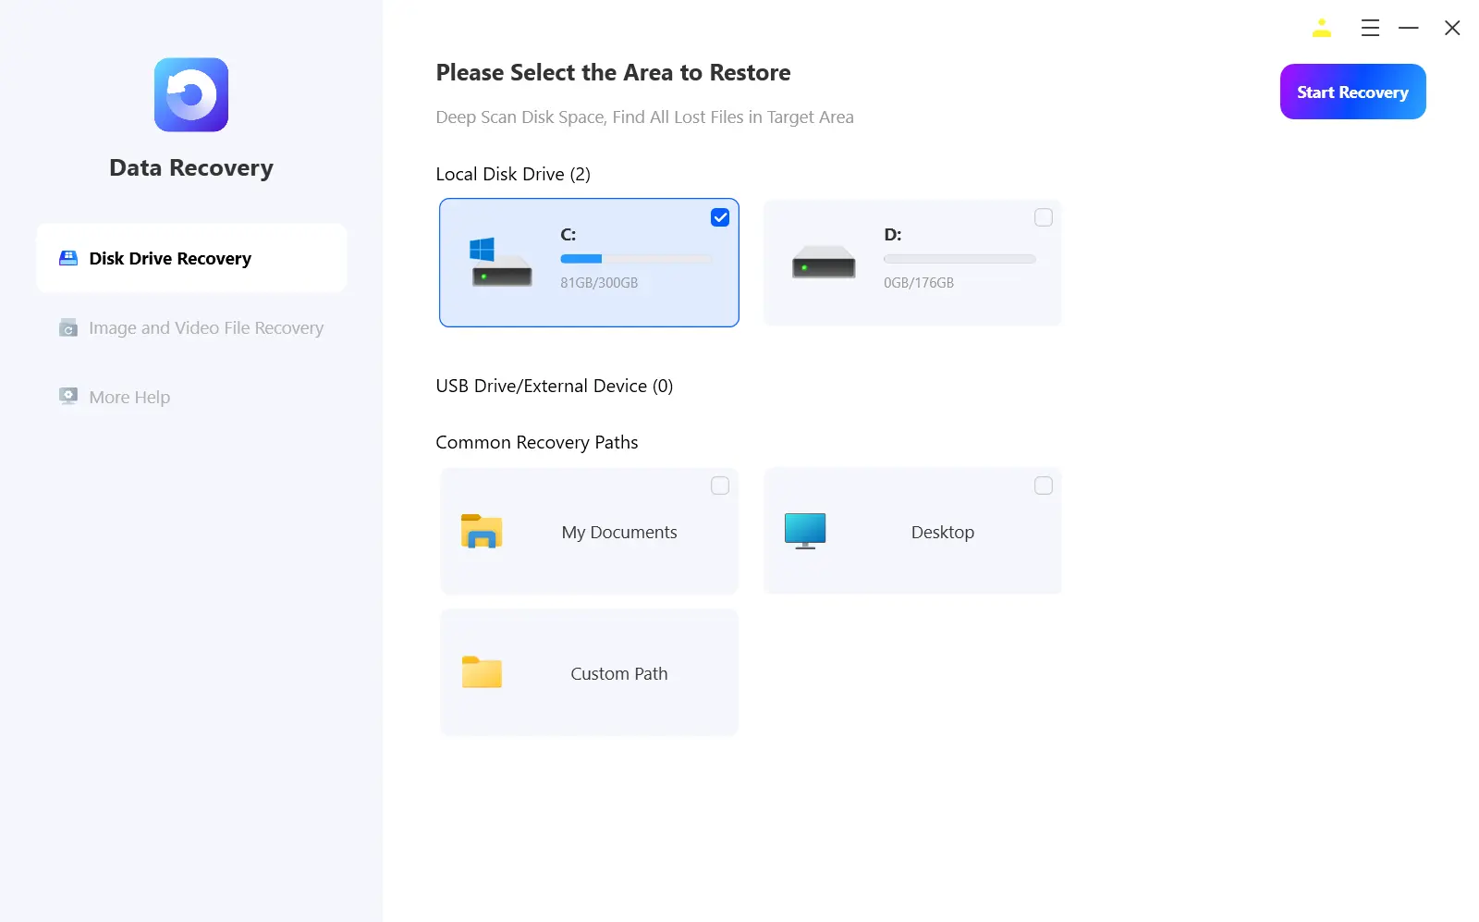Viewport: 1479px width, 922px height.
Task: Check the My Documents checkbox
Action: click(x=720, y=486)
